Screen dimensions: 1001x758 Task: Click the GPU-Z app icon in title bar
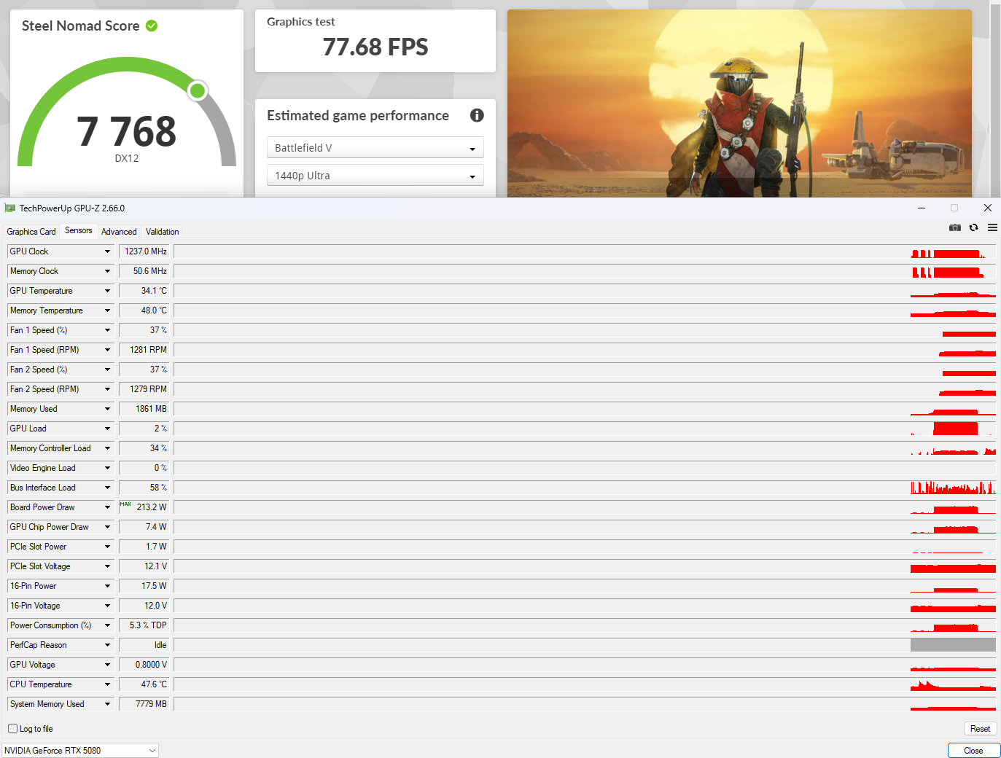coord(10,208)
